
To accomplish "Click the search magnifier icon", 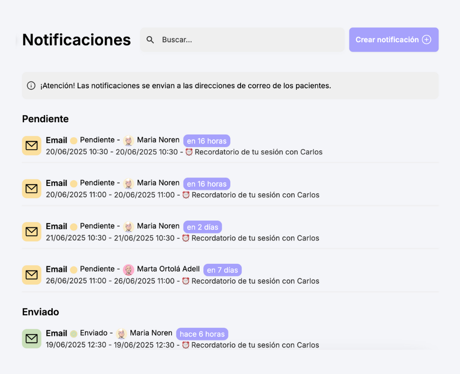I will [150, 40].
